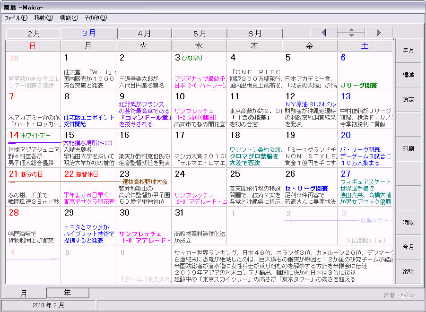Open the 機能(K) menu
The width and height of the screenshot is (426, 312).
[x=69, y=18]
